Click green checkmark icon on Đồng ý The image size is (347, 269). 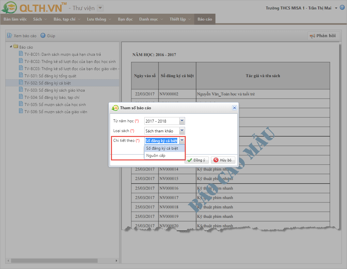[x=190, y=160]
